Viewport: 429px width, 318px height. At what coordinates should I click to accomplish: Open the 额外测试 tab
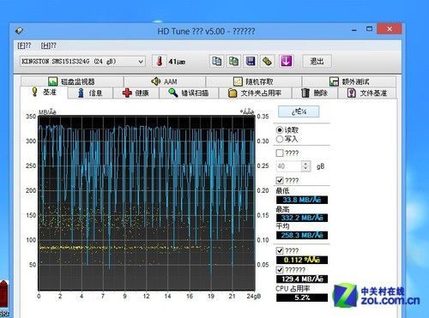pyautogui.click(x=349, y=81)
